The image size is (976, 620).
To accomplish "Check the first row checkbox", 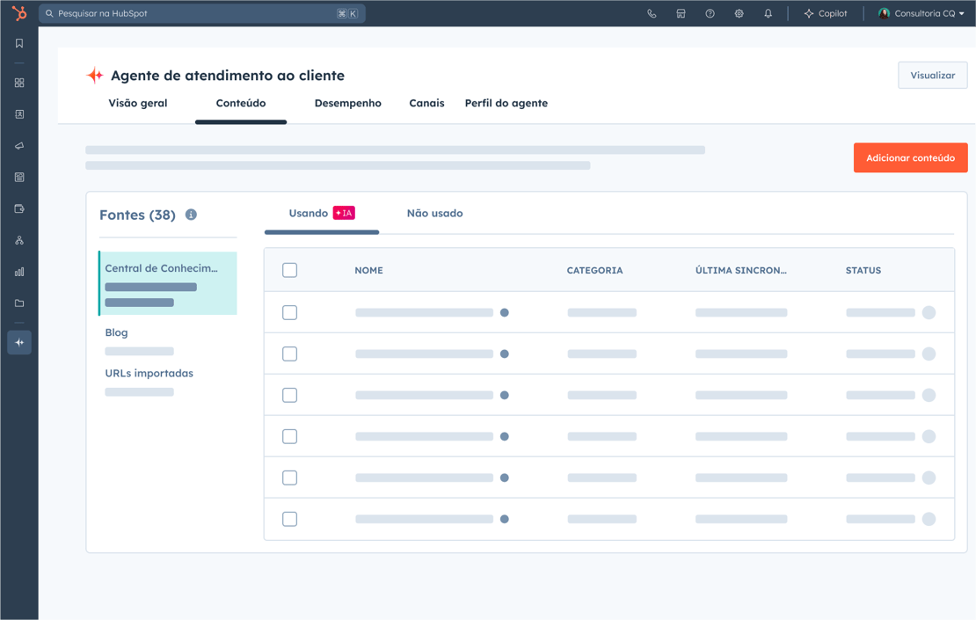I will pos(289,312).
